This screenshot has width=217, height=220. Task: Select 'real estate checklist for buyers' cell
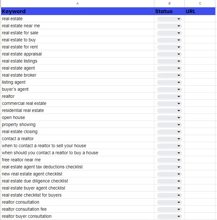click(x=77, y=195)
